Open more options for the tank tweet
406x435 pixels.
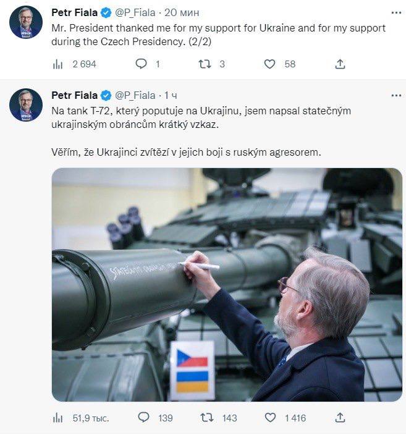tap(395, 95)
